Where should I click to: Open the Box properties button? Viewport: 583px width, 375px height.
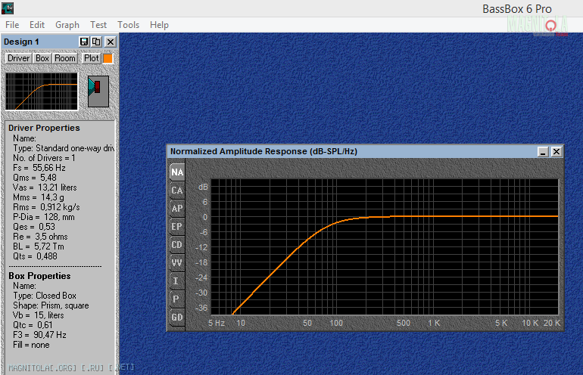click(x=42, y=58)
